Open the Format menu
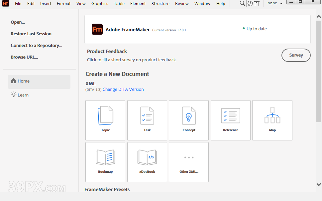Viewport: 322px width, 201px height. coord(64,4)
